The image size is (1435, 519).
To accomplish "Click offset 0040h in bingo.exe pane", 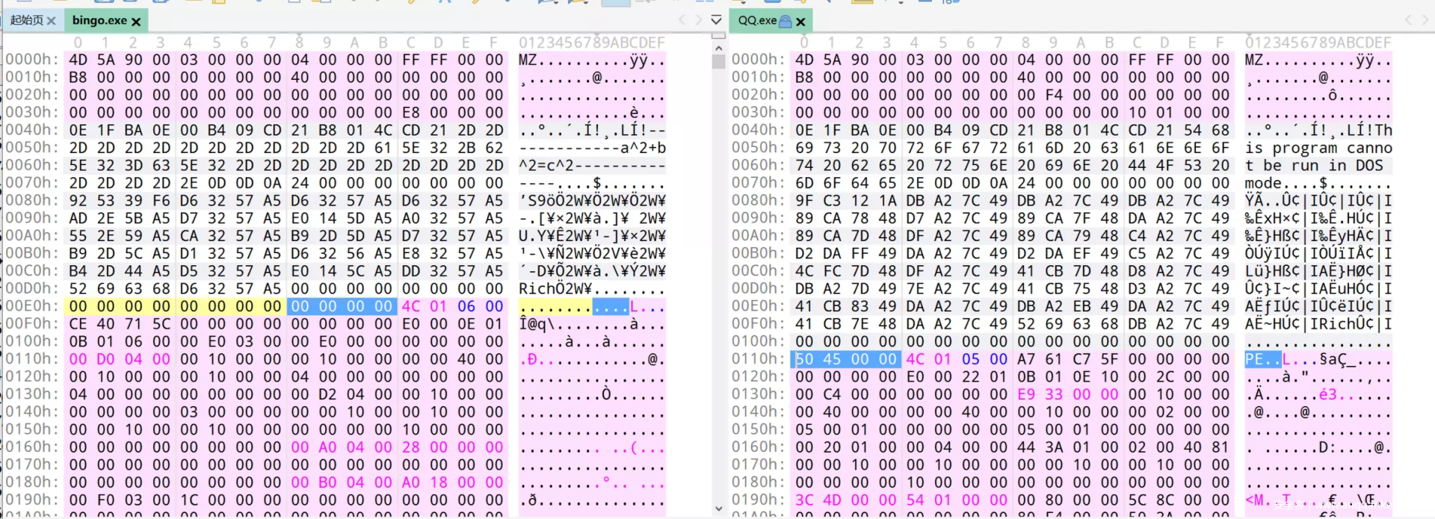I will [x=32, y=130].
